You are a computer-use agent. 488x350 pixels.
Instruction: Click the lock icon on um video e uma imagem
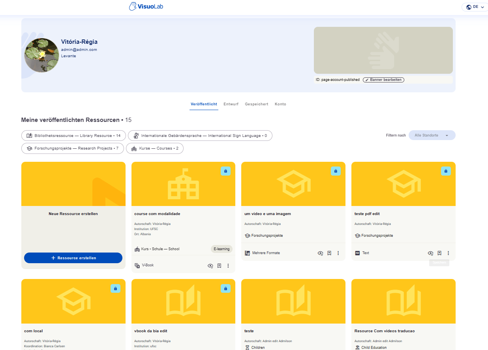tap(336, 171)
